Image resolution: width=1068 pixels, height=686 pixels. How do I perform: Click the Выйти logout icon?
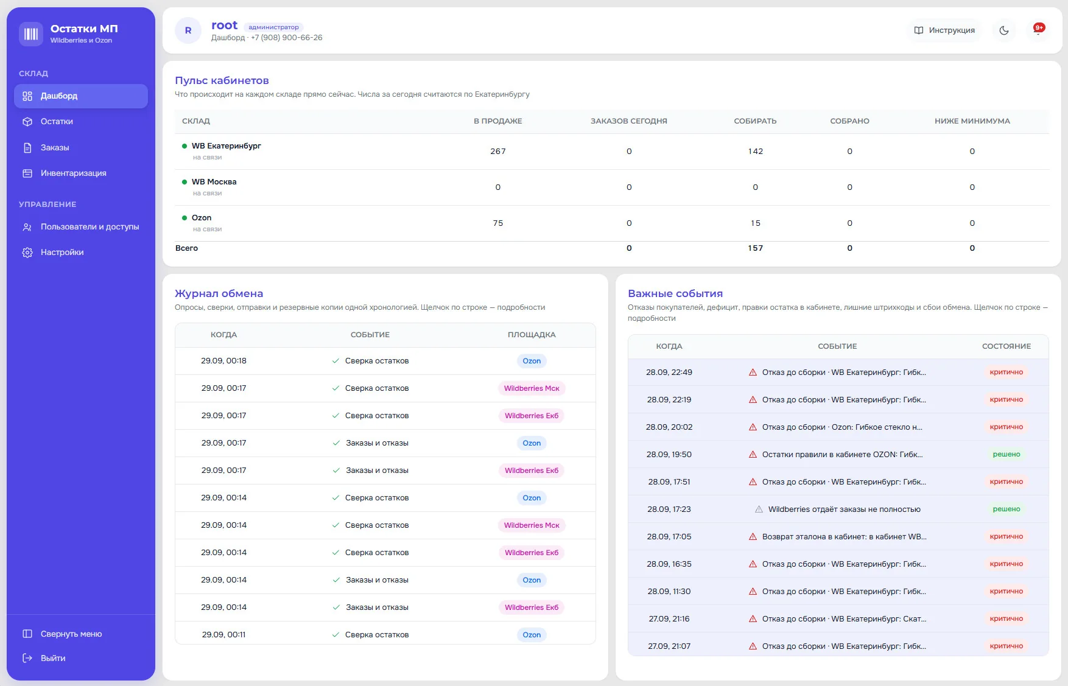pos(27,659)
